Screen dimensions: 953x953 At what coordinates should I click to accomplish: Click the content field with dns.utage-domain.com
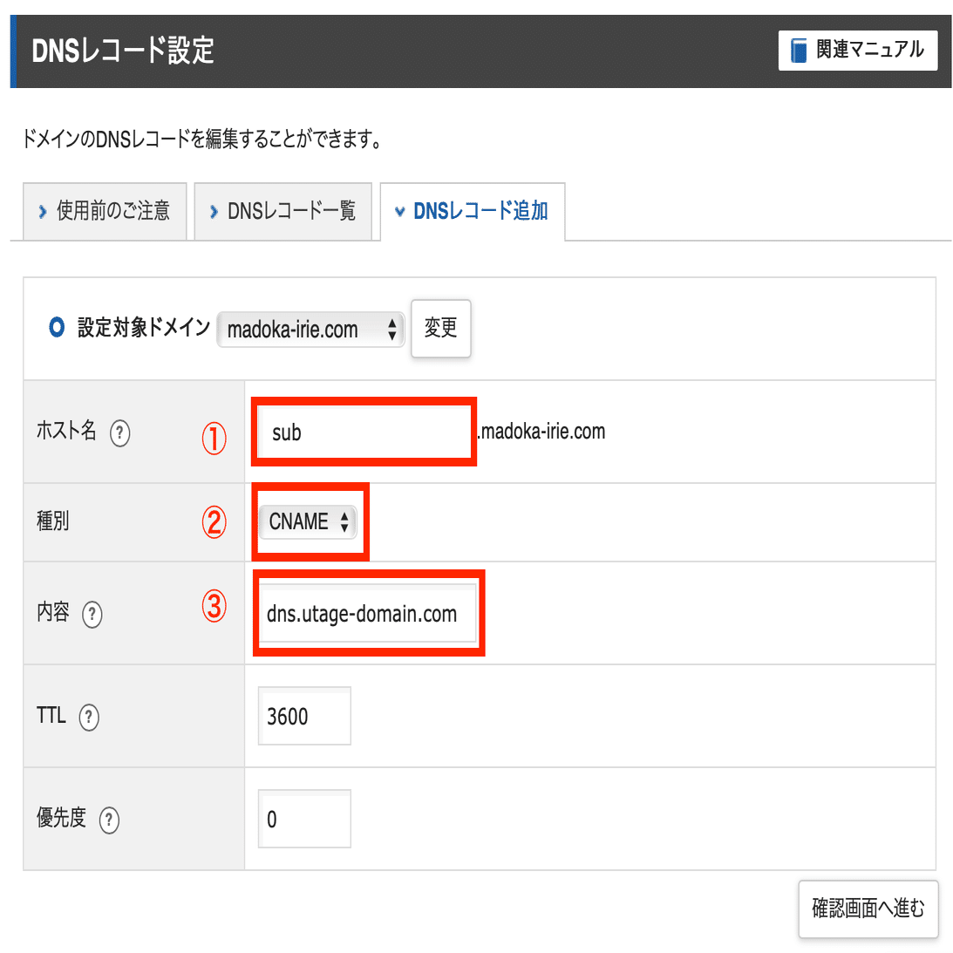[368, 613]
